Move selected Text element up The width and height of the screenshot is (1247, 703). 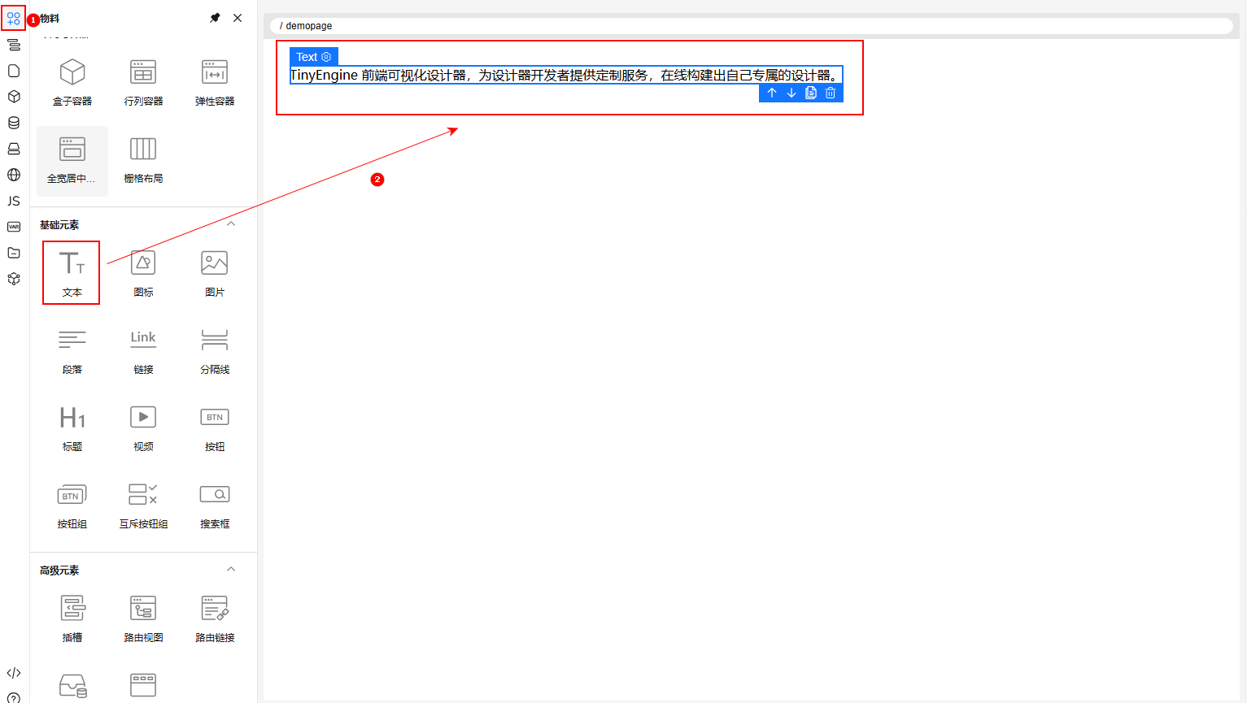point(772,93)
